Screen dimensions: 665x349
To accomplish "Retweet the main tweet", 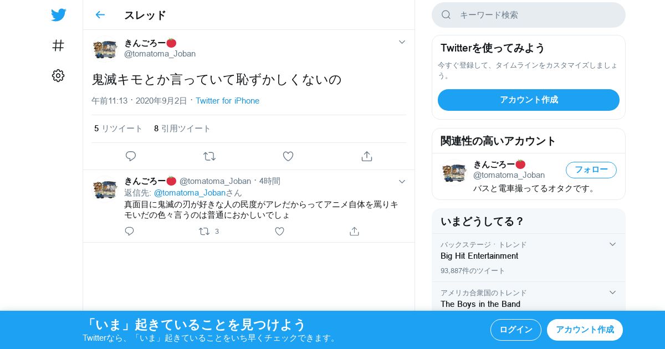I will click(209, 156).
